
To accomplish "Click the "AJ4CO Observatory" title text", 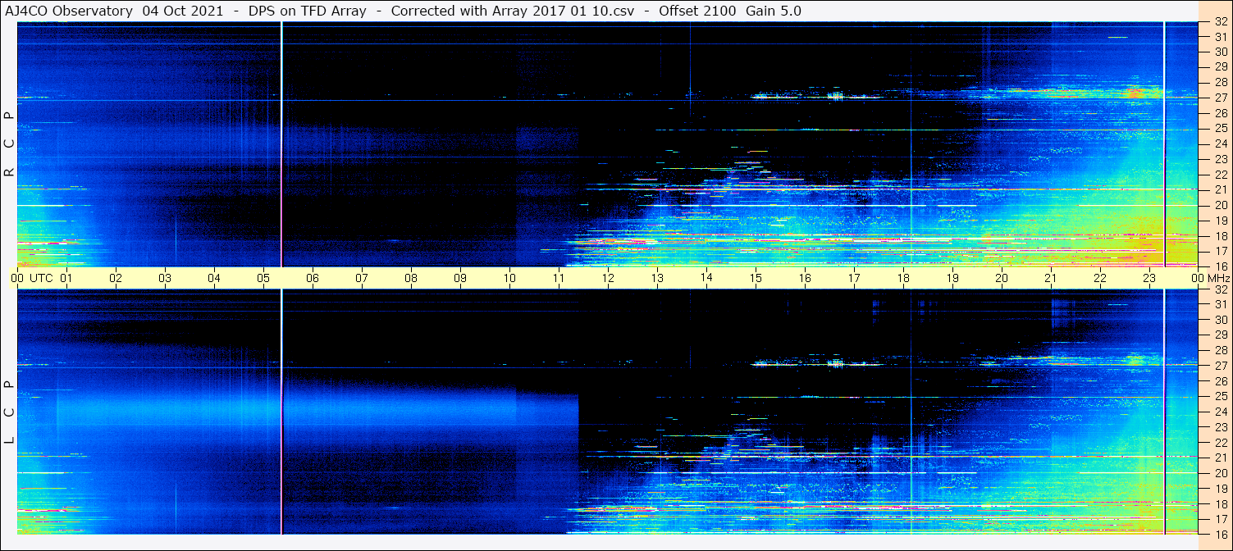I will tap(69, 11).
